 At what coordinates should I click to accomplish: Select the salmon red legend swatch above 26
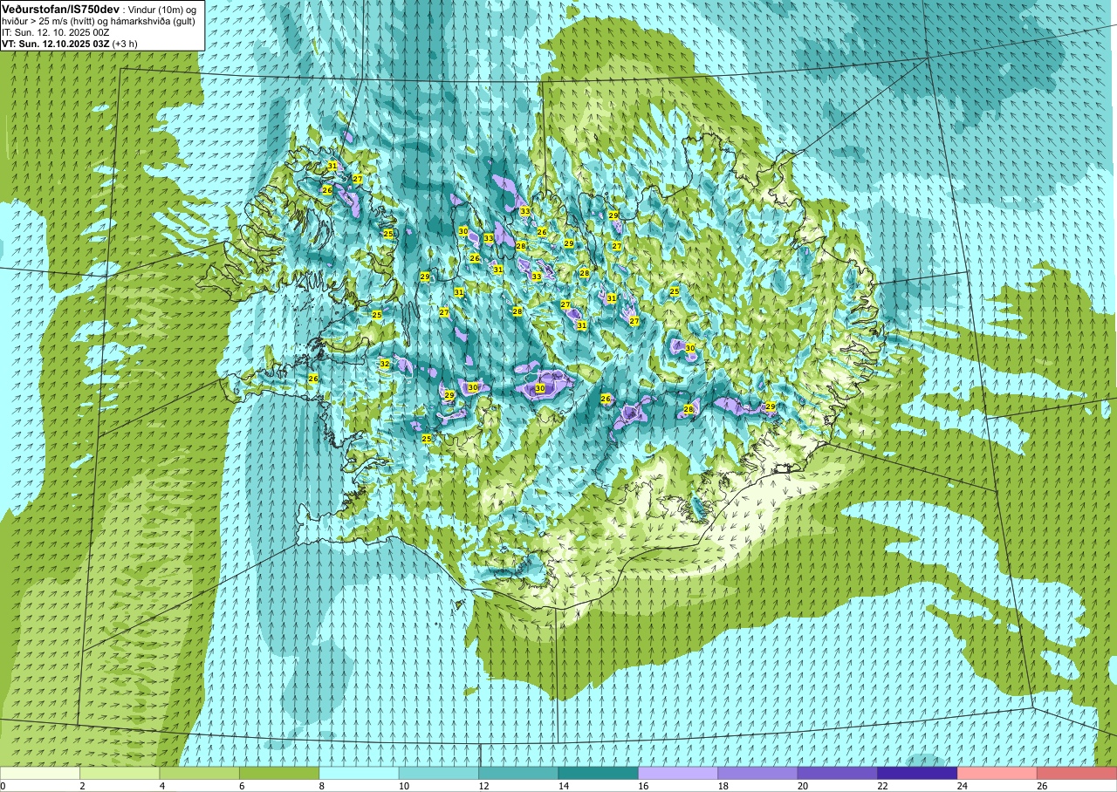[1077, 773]
